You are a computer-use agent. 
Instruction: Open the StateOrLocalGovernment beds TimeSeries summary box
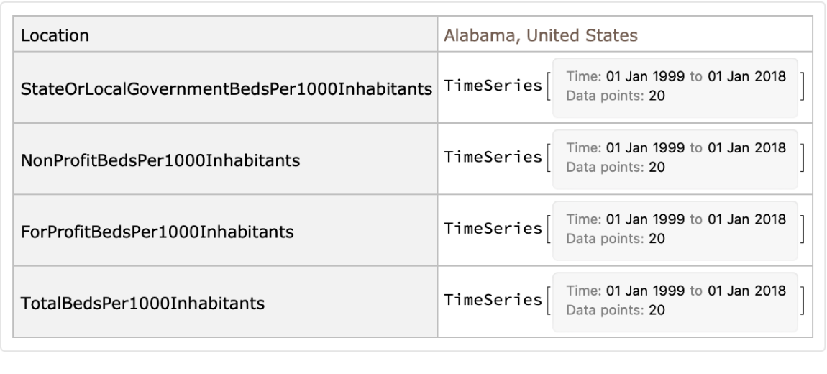675,87
